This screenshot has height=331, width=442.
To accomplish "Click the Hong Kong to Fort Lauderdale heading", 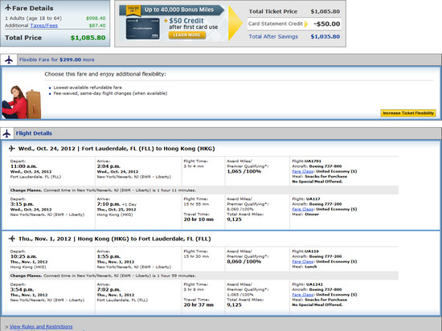I will (115, 239).
